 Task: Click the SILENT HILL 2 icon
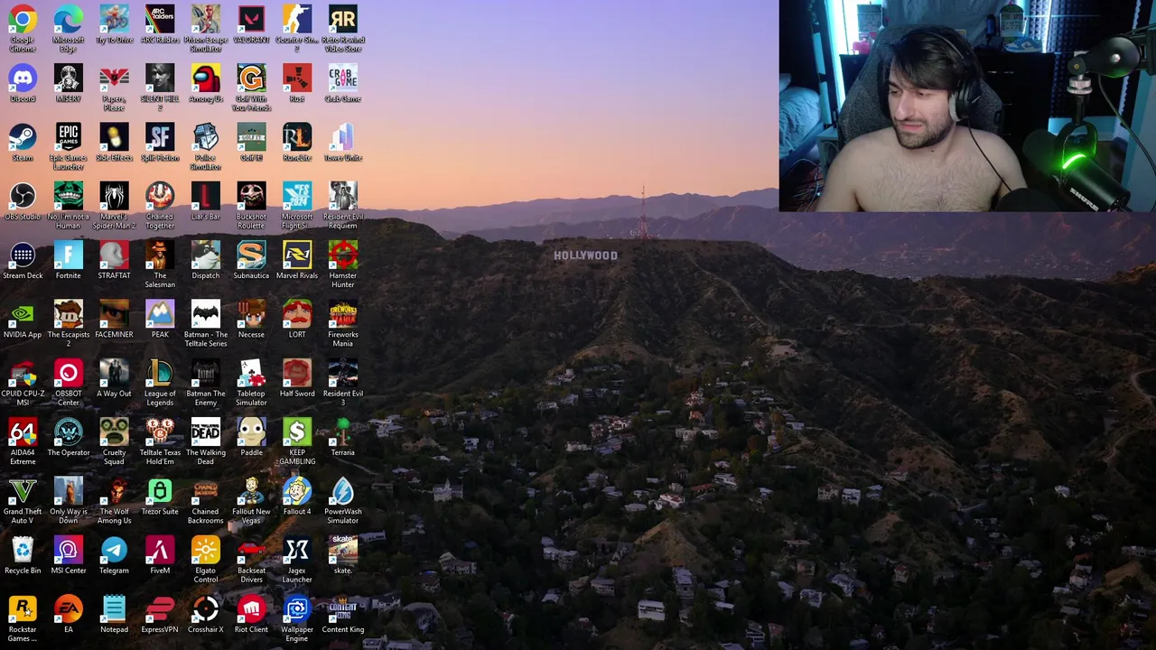(x=160, y=87)
